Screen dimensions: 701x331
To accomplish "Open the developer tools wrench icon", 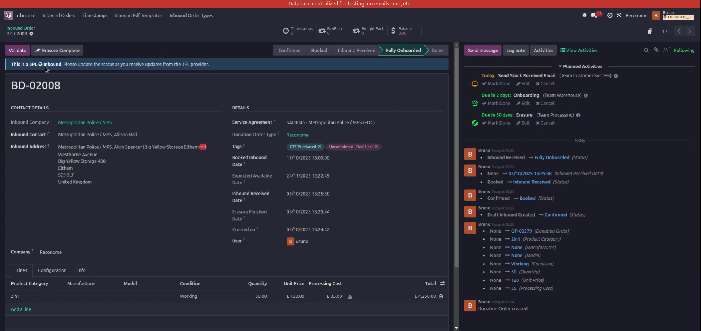I will coord(619,15).
